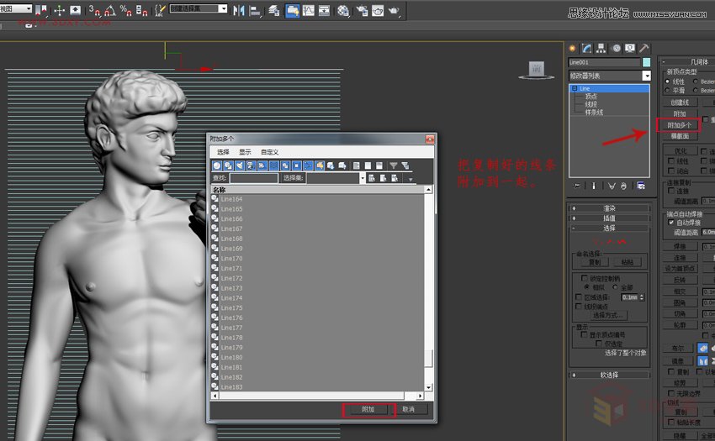
Task: Select 样条线 sub-object in modifier stack
Action: [x=594, y=112]
